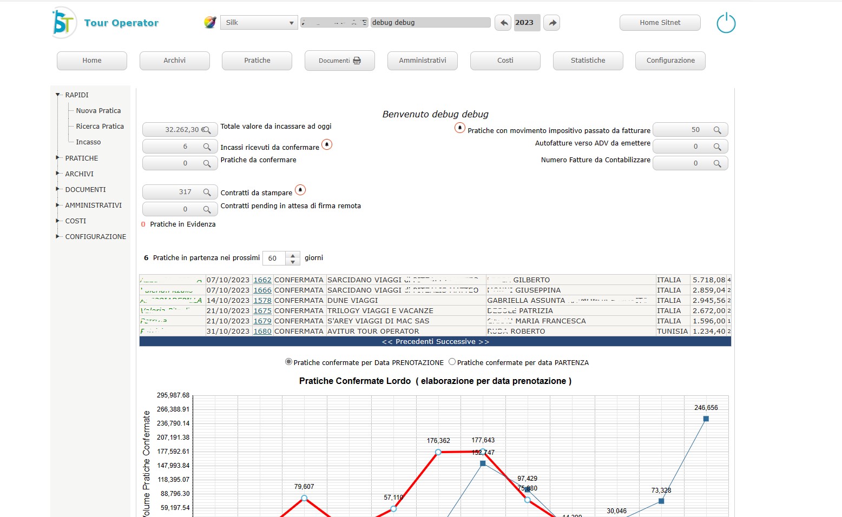Open the Documenti menu

[x=340, y=61]
